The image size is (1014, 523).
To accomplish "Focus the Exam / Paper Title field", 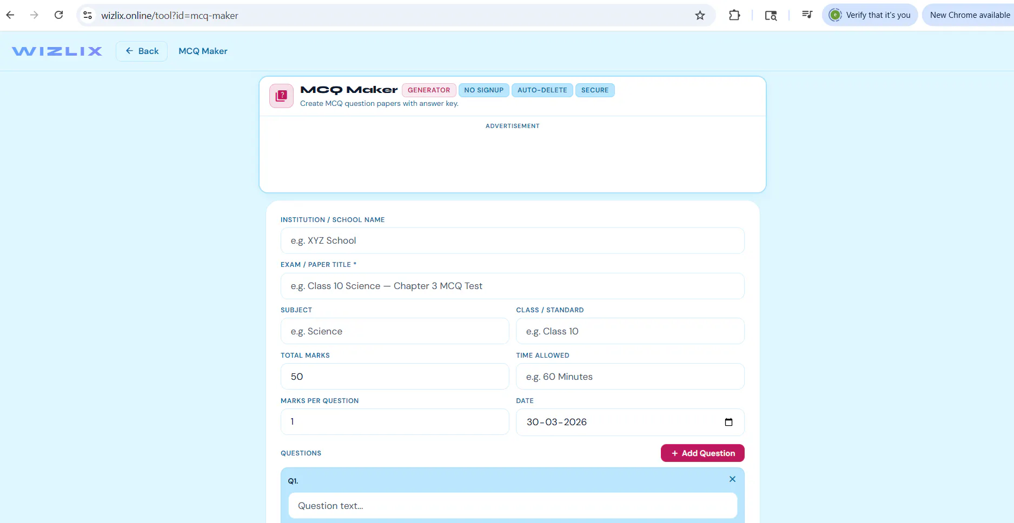I will [512, 286].
